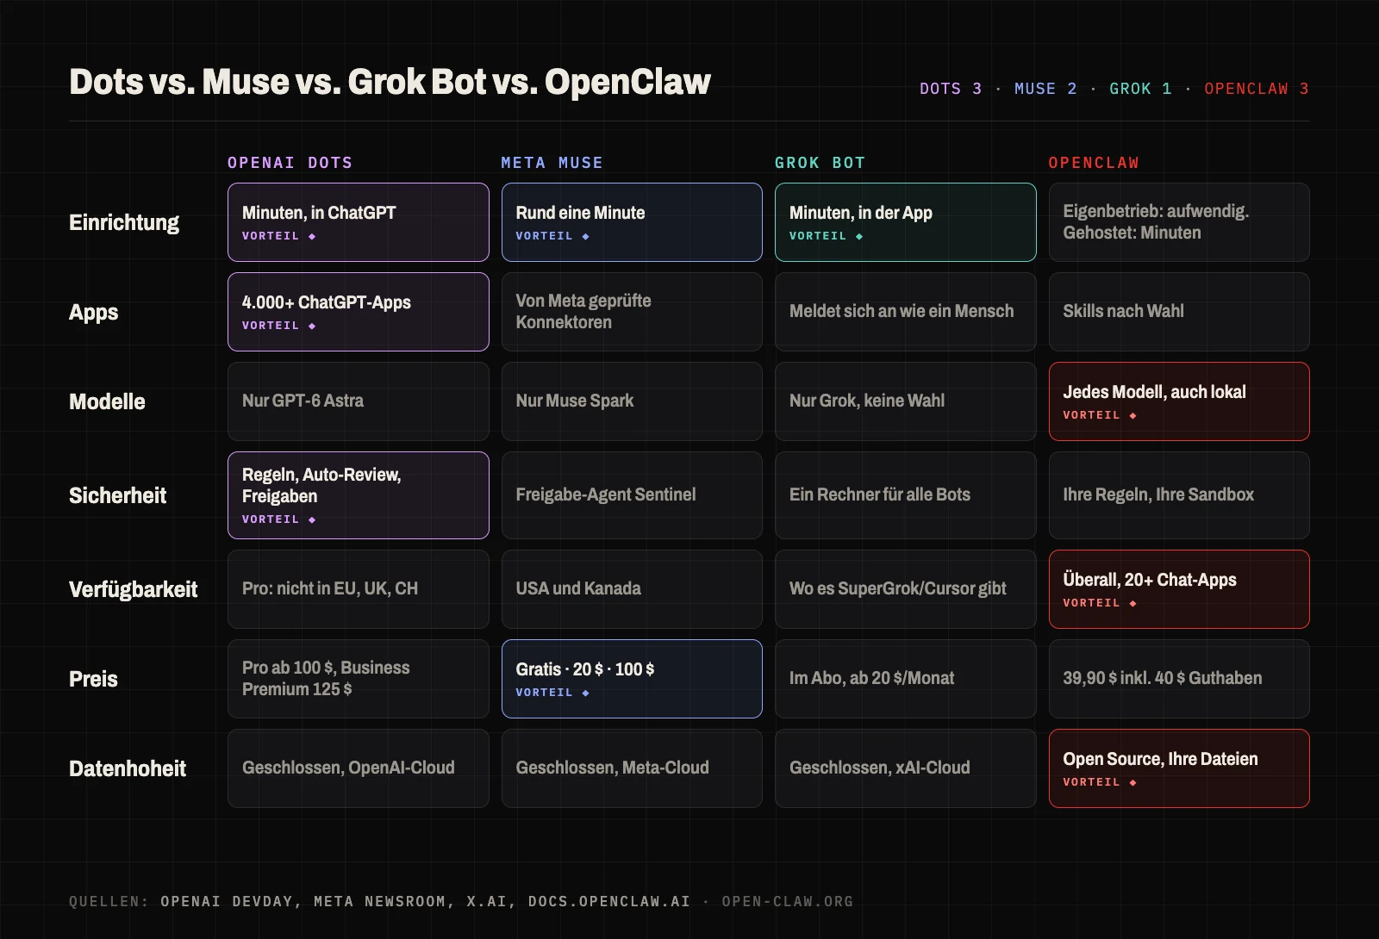Click the 'Im Abo, ab 20 $/Monat' cell
Screen dimensions: 1379x939
pos(906,679)
